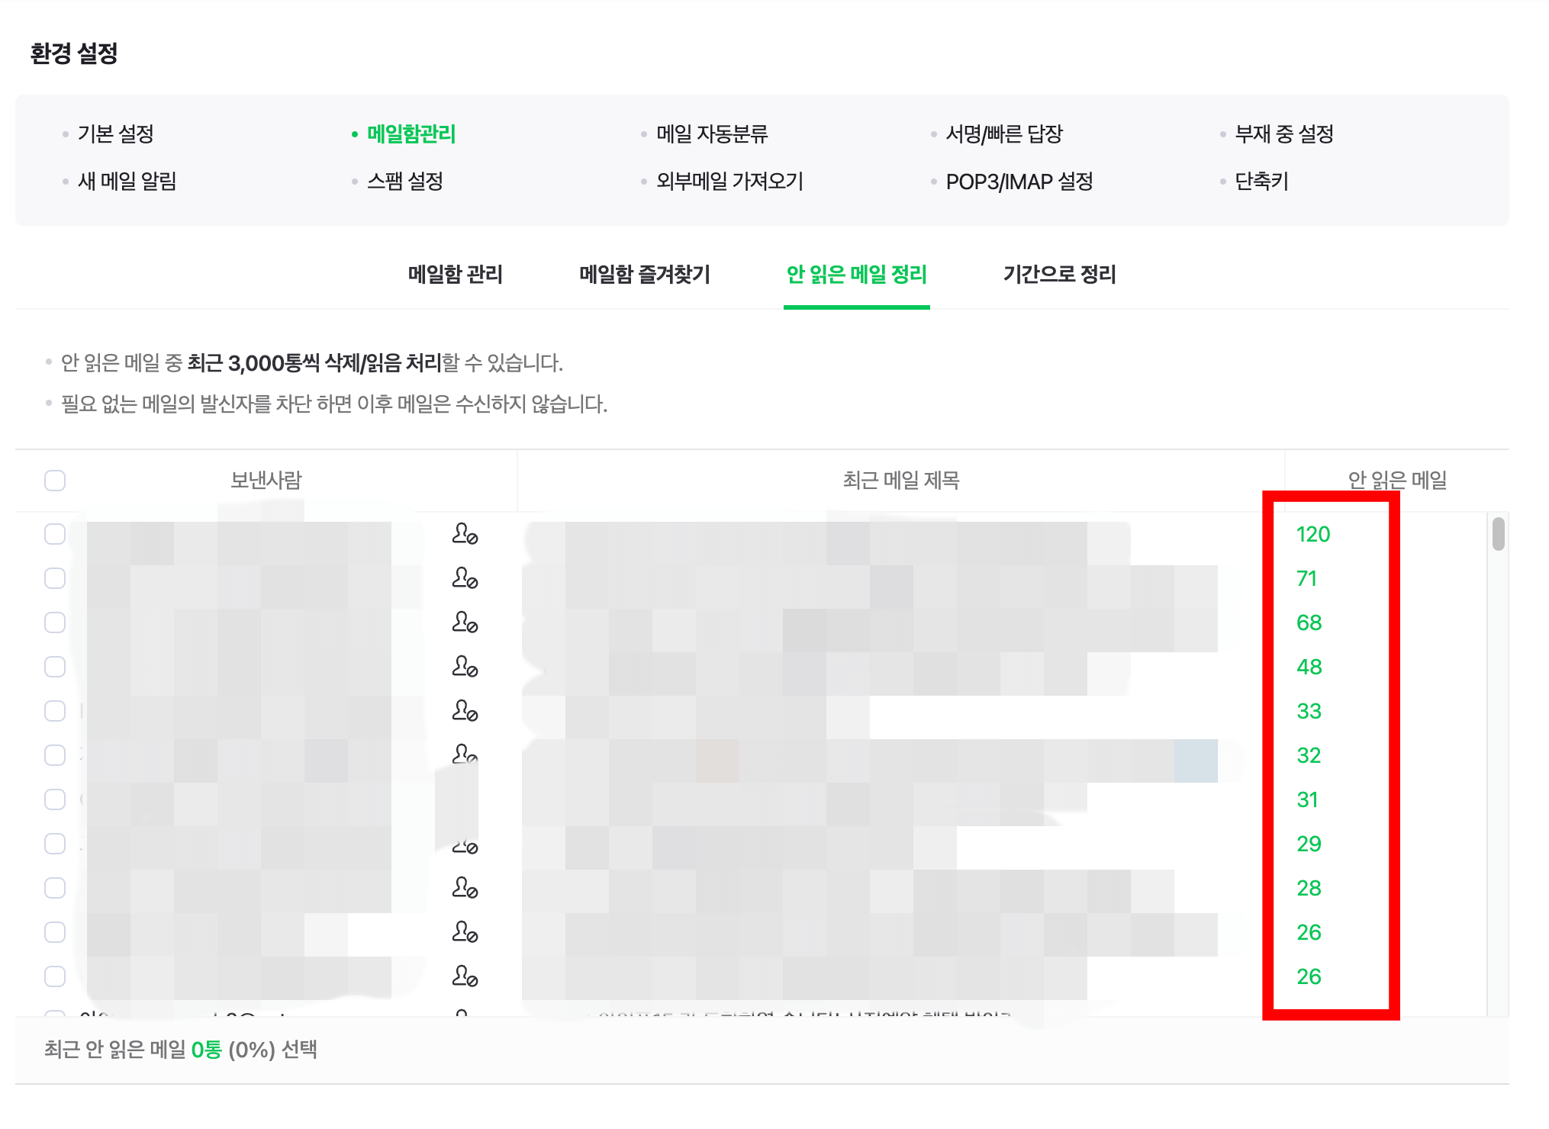Tick the checkbox for the 28 unread row
Image resolution: width=1549 pixels, height=1129 pixels.
tap(55, 888)
